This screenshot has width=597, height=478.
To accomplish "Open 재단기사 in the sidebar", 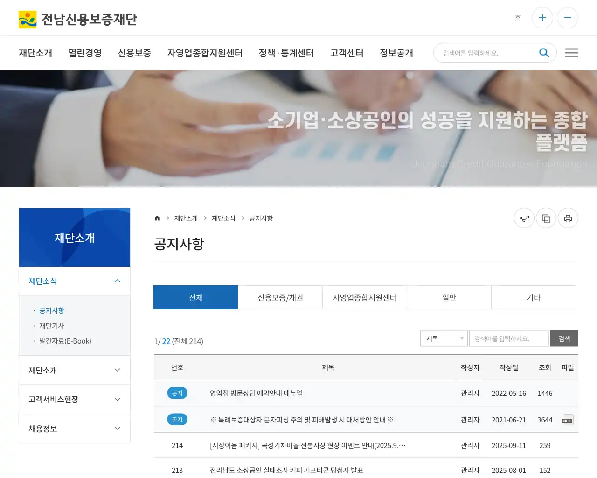I will (52, 326).
